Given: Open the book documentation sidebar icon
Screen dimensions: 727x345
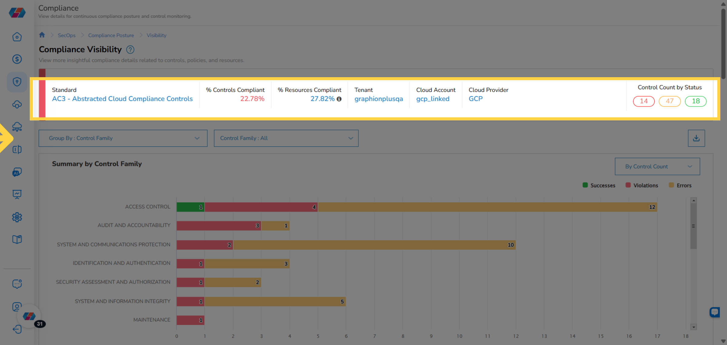Looking at the screenshot, I should click(17, 239).
